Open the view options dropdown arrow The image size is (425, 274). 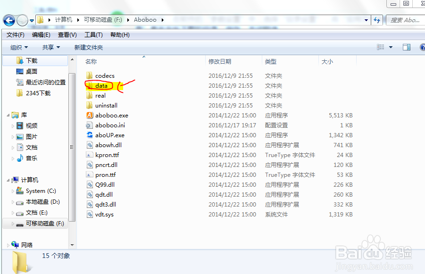point(391,47)
